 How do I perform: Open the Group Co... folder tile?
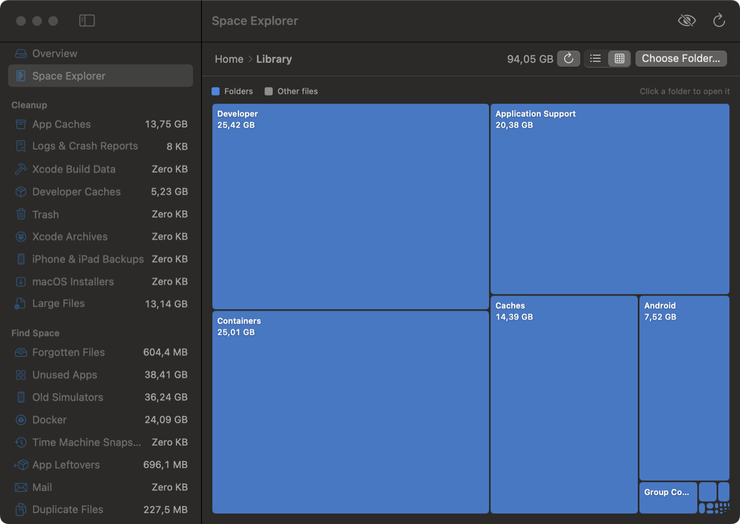pos(668,498)
